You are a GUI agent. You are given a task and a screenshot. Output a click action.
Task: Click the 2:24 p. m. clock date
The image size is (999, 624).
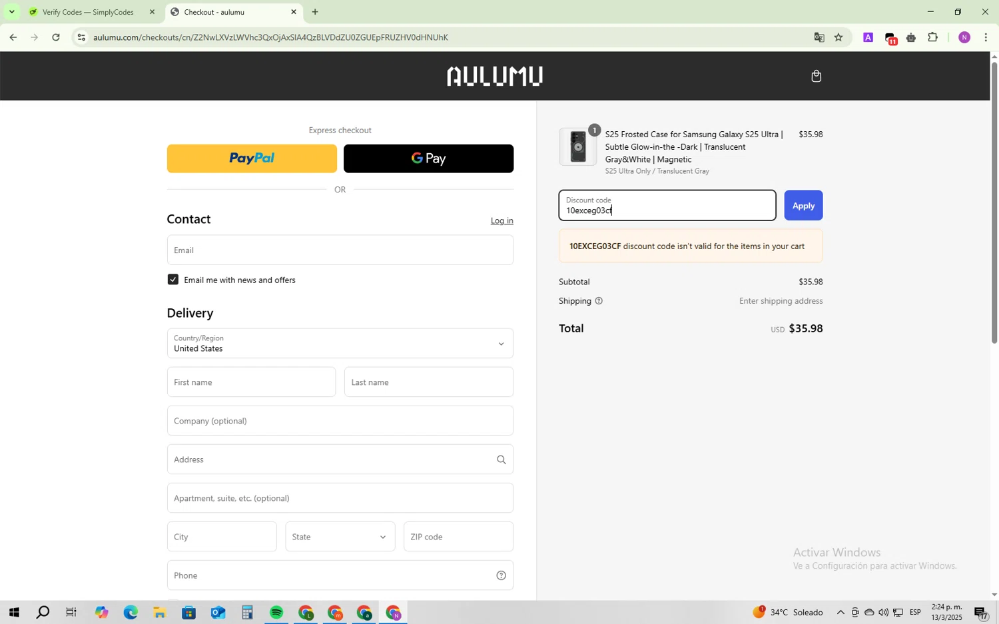point(946,613)
